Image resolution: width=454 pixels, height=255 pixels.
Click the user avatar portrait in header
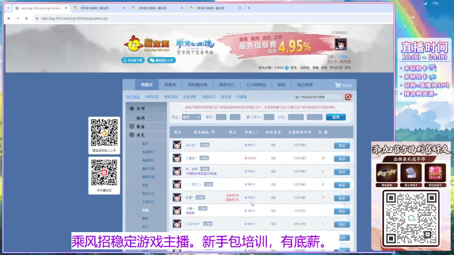click(340, 44)
